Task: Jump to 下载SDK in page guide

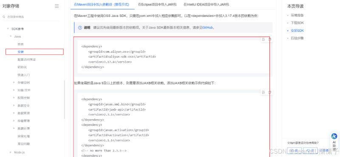Action: coord(297,23)
